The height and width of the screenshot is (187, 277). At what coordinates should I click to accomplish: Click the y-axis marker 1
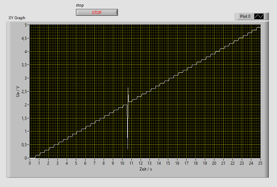click(26, 131)
